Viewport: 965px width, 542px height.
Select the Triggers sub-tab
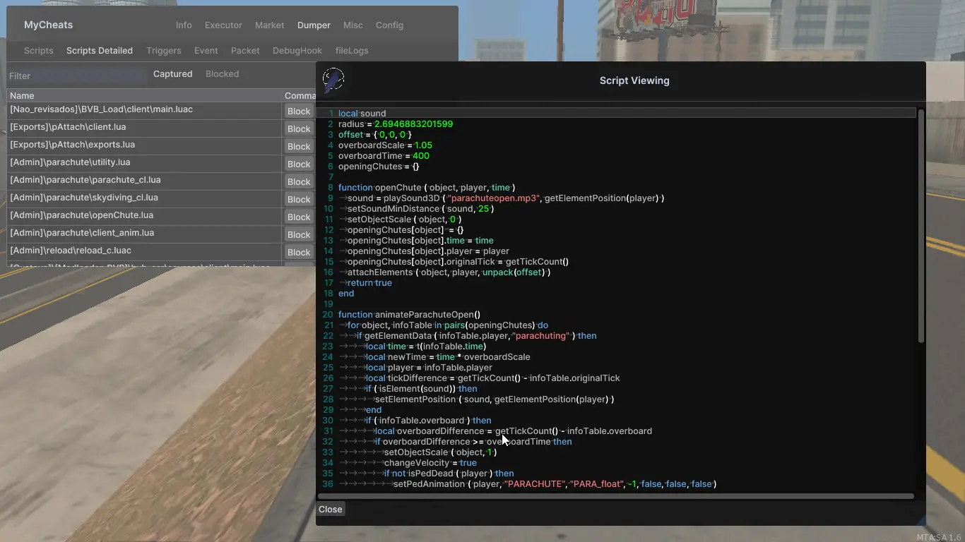[163, 50]
